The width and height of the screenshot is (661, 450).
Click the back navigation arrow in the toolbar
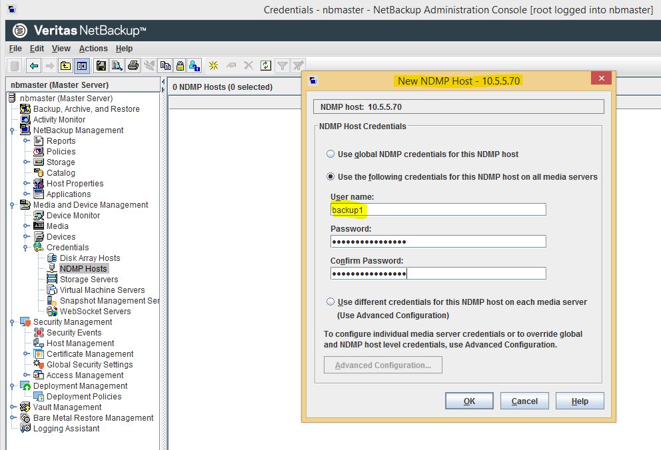[33, 65]
